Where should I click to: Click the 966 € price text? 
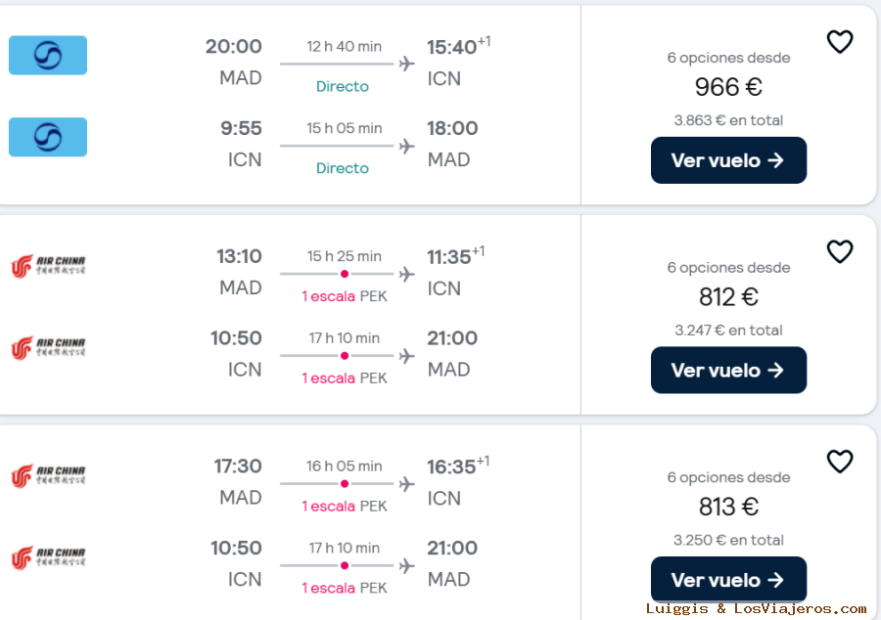(728, 87)
